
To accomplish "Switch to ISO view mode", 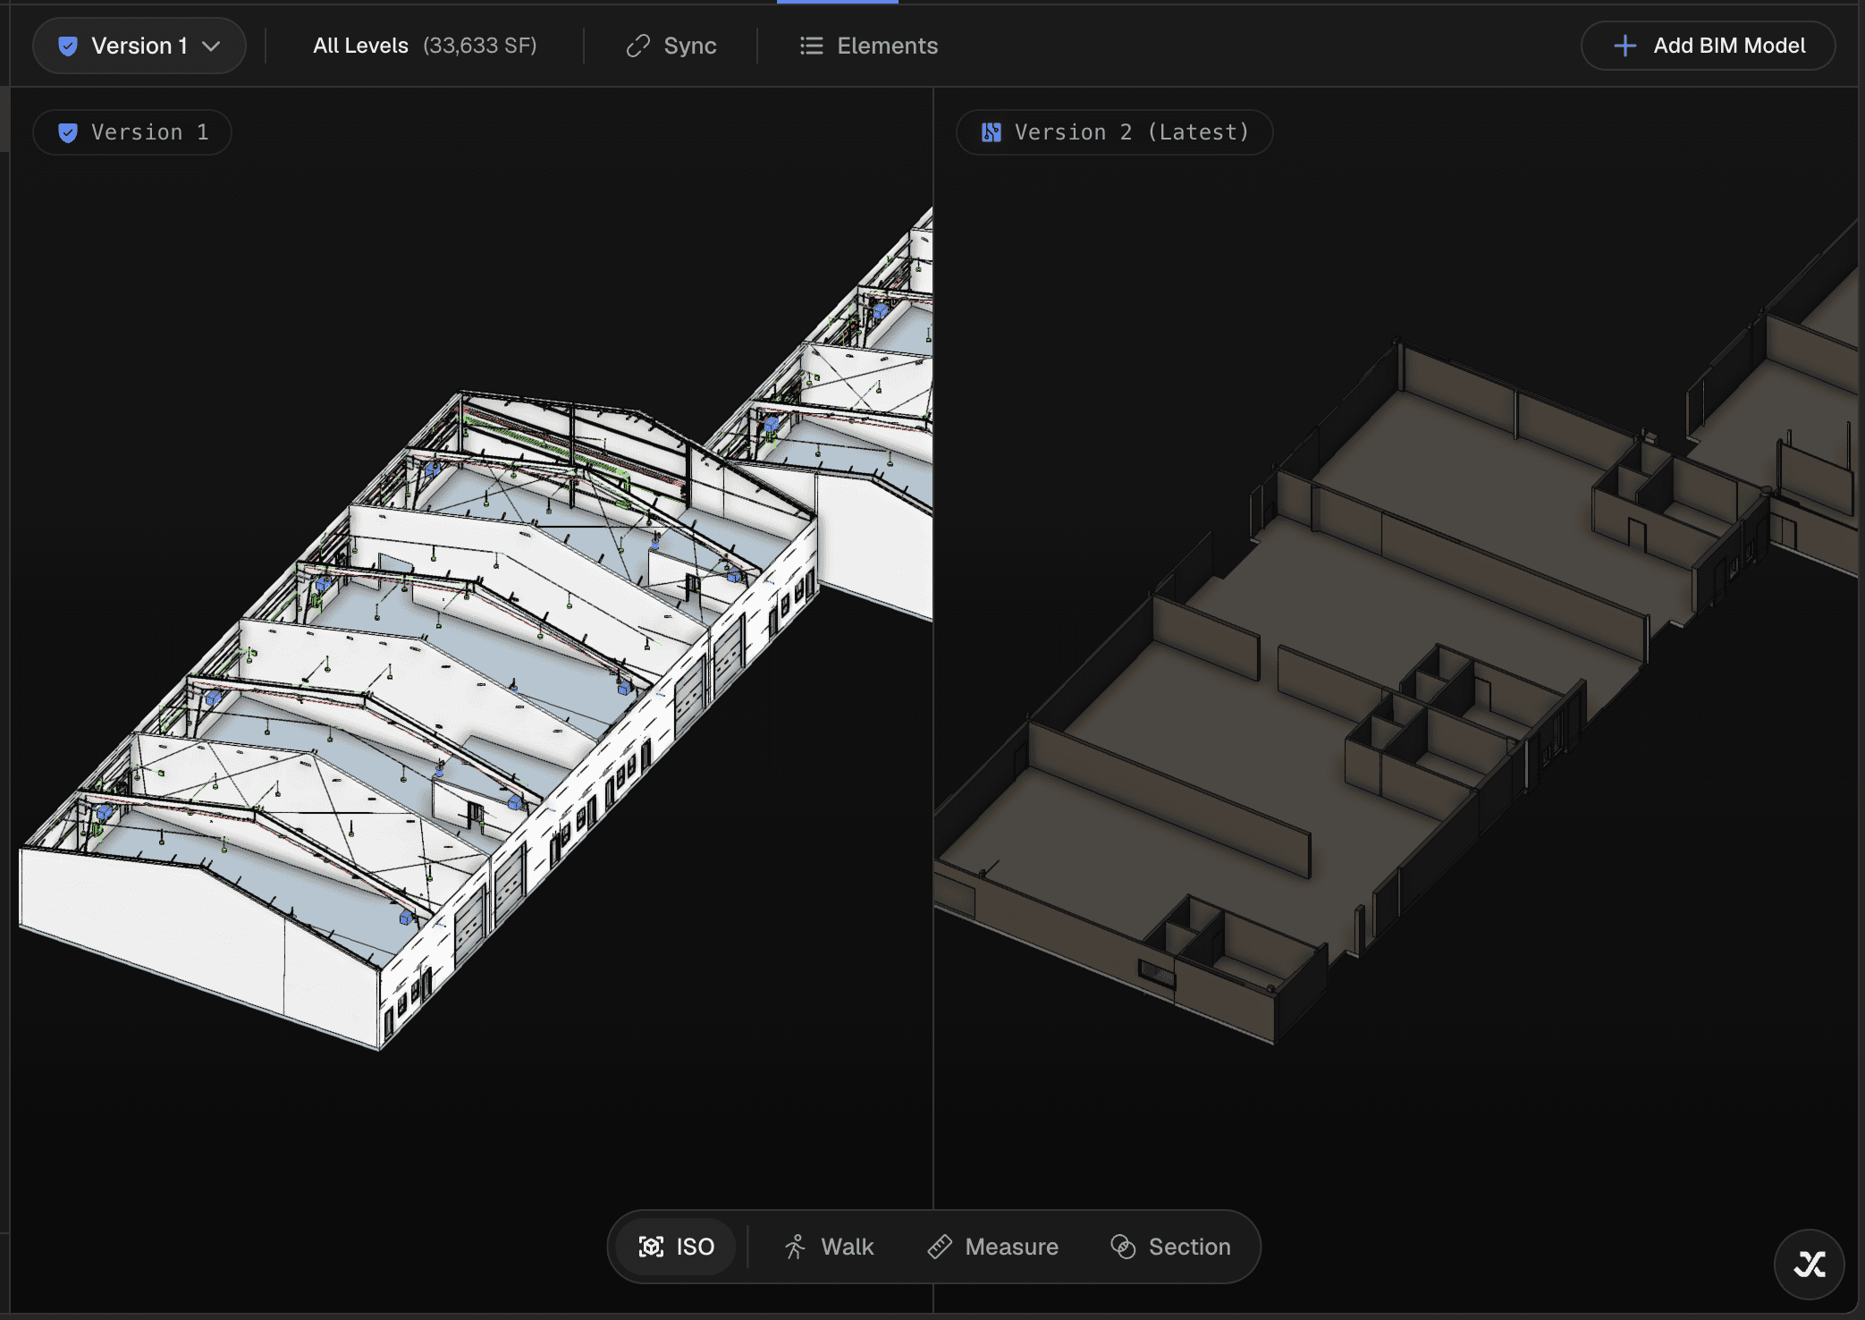I will pyautogui.click(x=695, y=1247).
